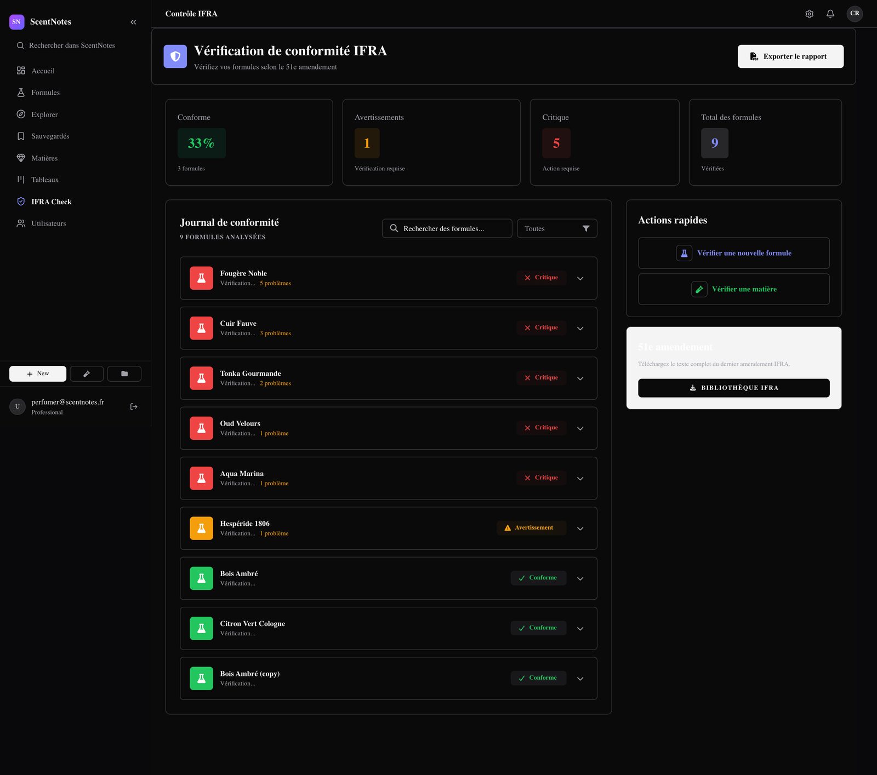The image size is (877, 775).
Task: Click perfumer@scentnotes.fr account text
Action: tap(67, 402)
